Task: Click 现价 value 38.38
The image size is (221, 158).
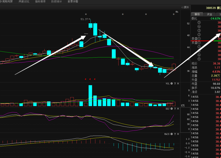Action: coord(216,64)
